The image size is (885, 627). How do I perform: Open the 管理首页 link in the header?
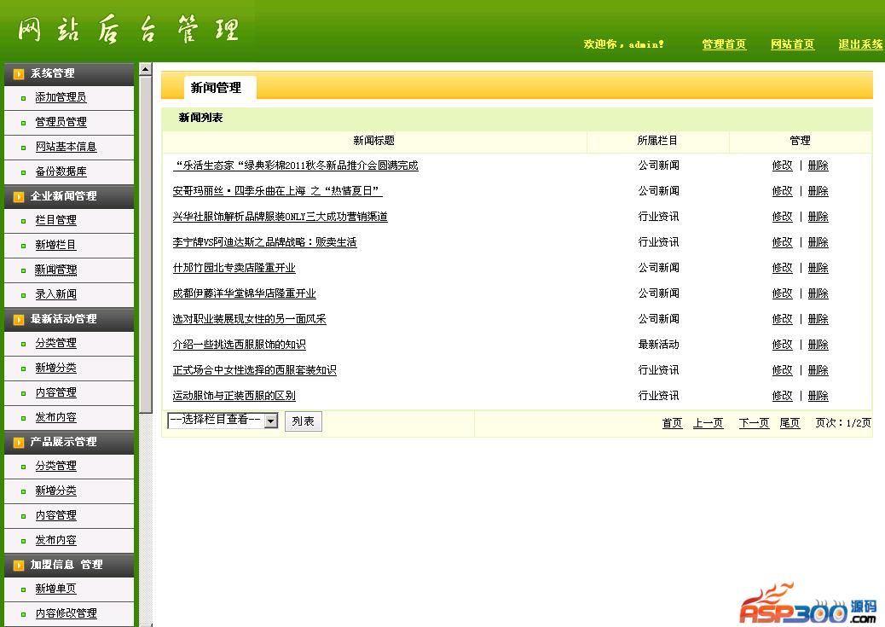[x=724, y=44]
